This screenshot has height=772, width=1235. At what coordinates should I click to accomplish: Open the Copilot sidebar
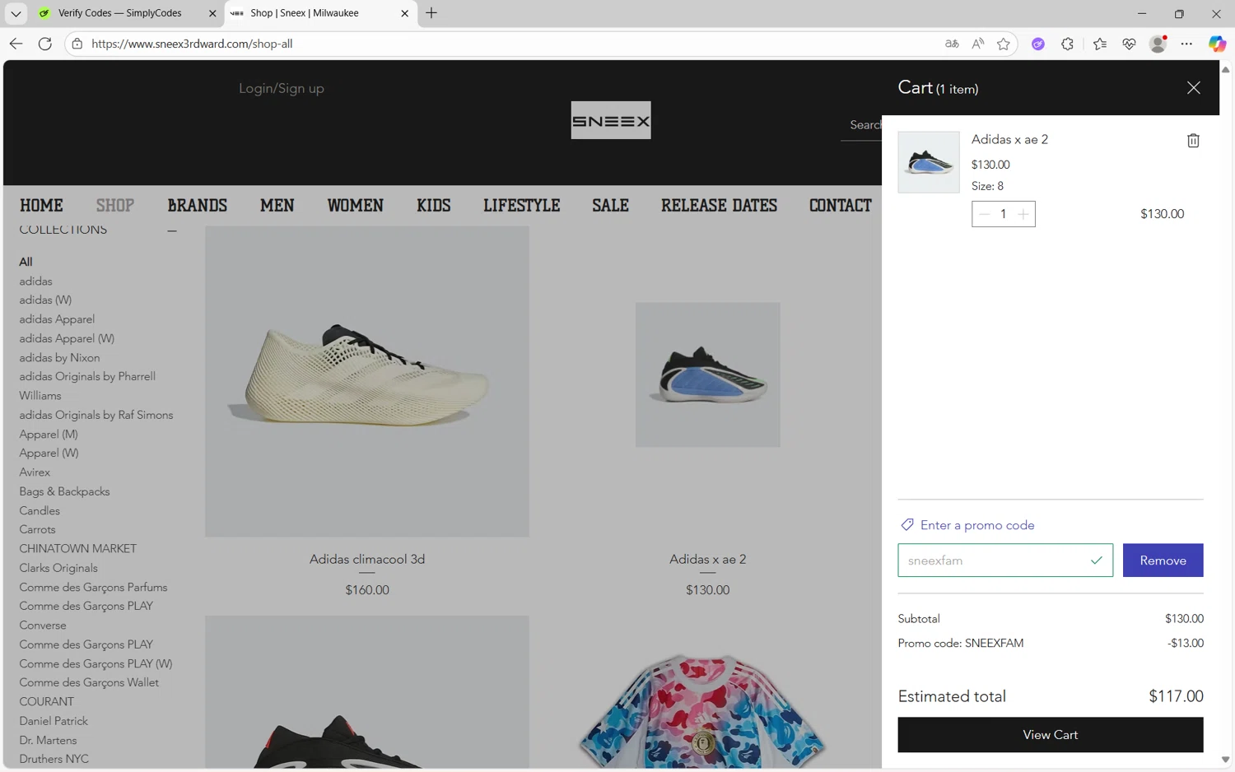coord(1217,44)
